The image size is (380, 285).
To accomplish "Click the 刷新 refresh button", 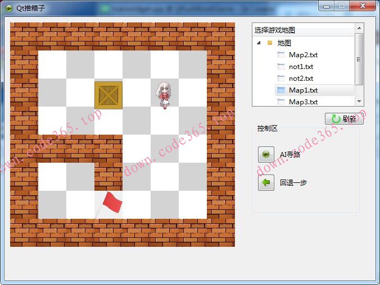I will [344, 118].
